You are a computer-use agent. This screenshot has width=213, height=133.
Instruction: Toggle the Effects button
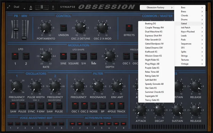tap(129, 28)
